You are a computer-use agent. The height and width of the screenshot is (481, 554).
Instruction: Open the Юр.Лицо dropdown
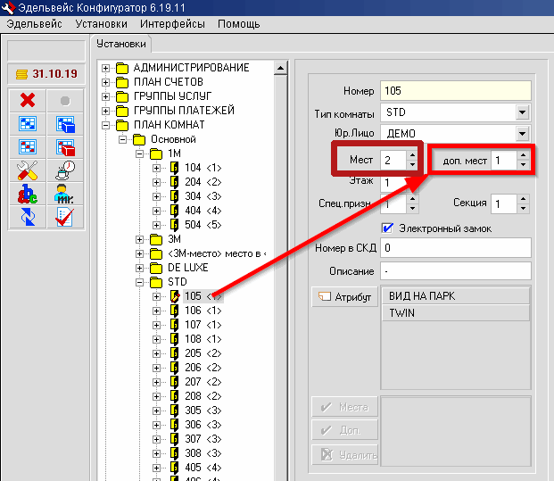coord(522,134)
